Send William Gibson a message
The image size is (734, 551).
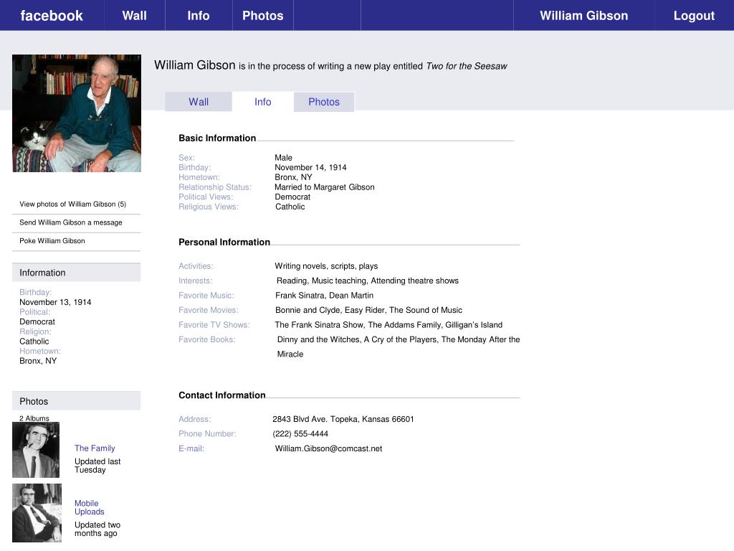tap(71, 222)
